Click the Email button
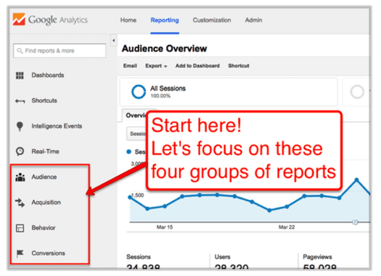This screenshot has height=276, width=381. [130, 66]
